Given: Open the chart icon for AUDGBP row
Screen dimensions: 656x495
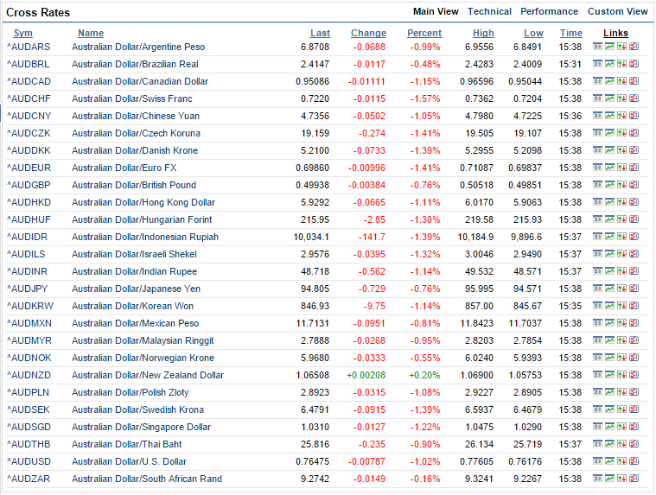Looking at the screenshot, I should tap(609, 185).
